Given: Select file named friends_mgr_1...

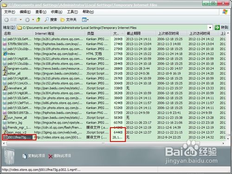Looking at the screenshot, I should (x=19, y=128).
